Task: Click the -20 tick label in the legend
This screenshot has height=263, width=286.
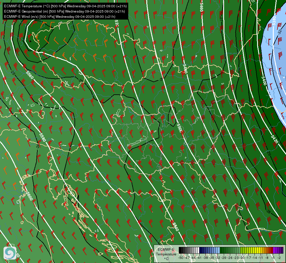Action: coord(242,258)
